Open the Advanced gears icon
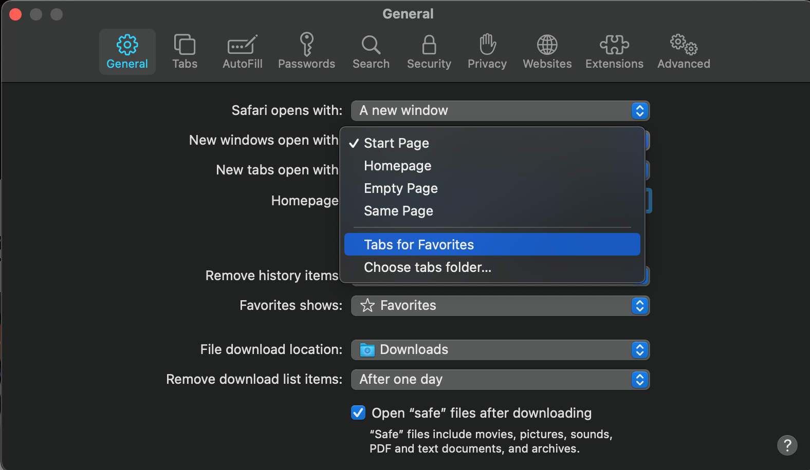This screenshot has width=810, height=470. click(684, 51)
